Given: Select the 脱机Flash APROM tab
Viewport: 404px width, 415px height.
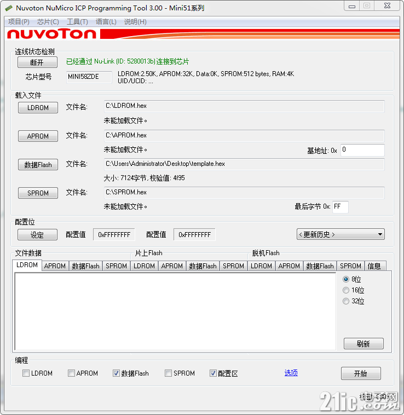Looking at the screenshot, I should [x=290, y=266].
